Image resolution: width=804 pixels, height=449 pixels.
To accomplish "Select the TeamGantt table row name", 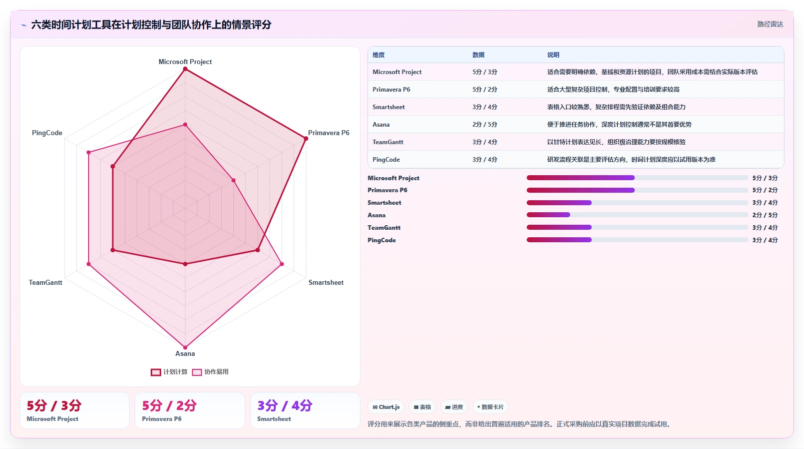I will [388, 142].
